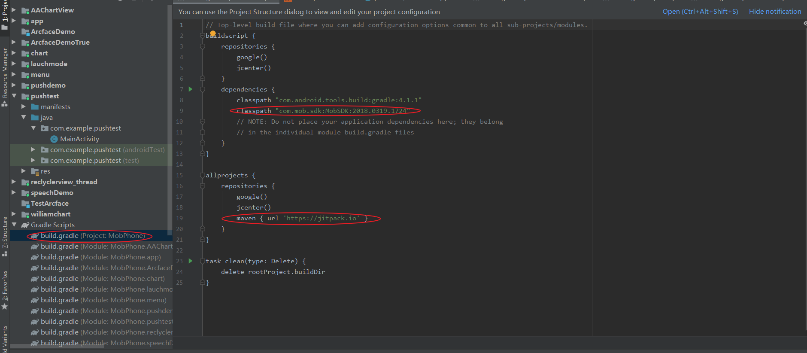Expand the chart module

[x=14, y=53]
